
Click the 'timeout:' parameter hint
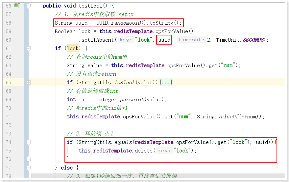191,40
